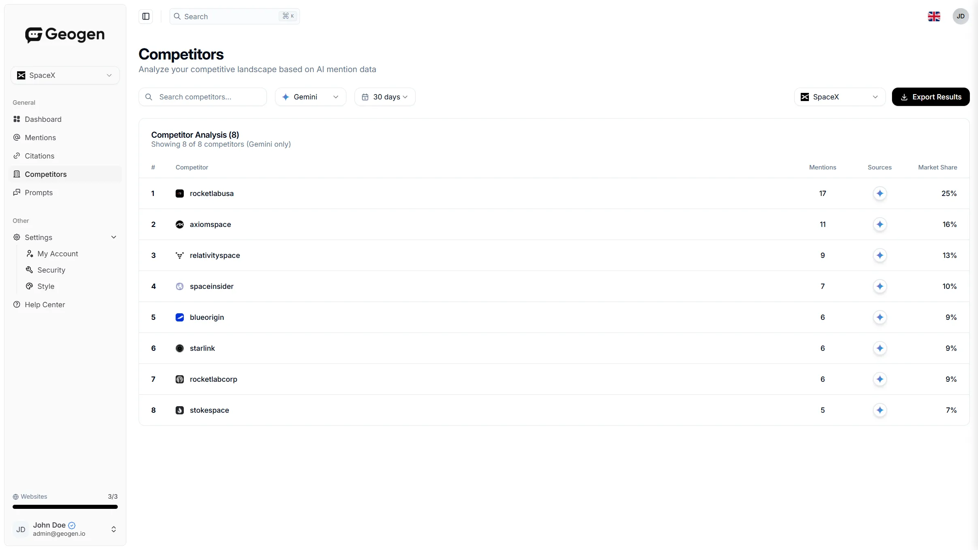Collapse the Settings section chevron

click(114, 237)
